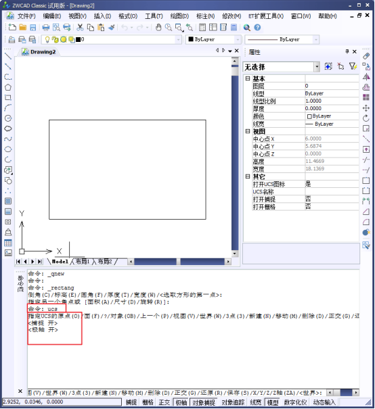The image size is (375, 409).
Task: Toggle 模型 model space in status bar
Action: tap(273, 402)
